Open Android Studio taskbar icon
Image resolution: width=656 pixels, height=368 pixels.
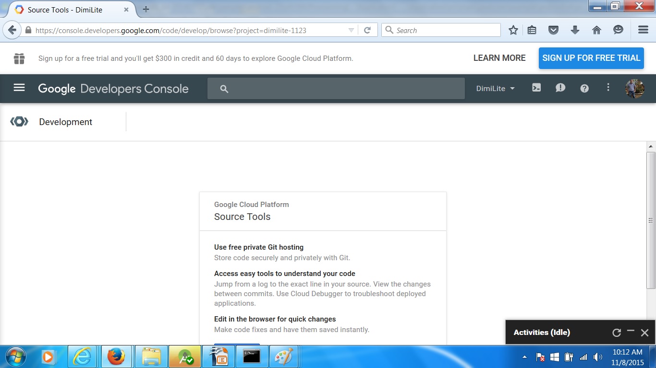[185, 356]
